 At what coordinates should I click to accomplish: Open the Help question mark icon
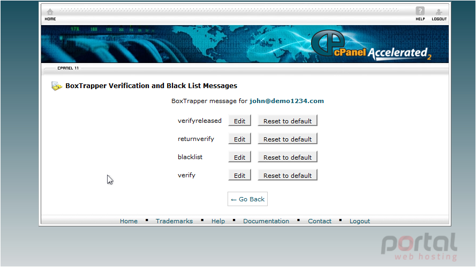pos(420,11)
